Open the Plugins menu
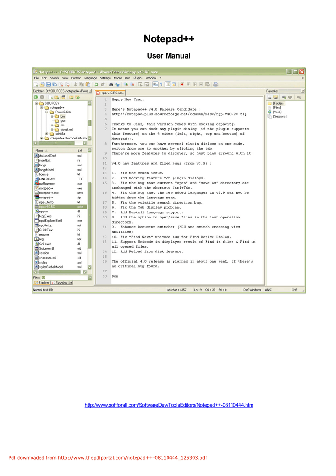The height and width of the screenshot is (476, 336). pos(138,78)
